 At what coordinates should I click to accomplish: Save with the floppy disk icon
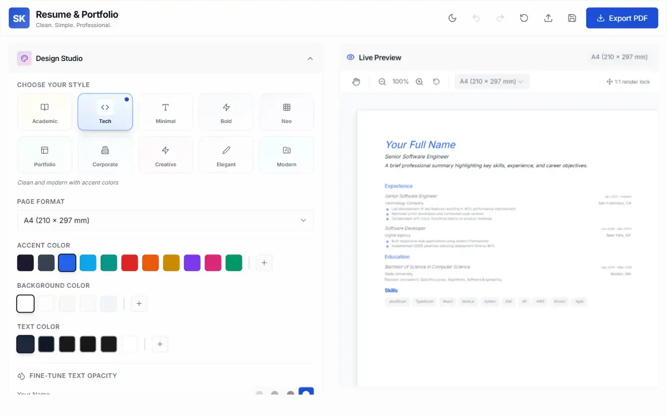pyautogui.click(x=572, y=18)
